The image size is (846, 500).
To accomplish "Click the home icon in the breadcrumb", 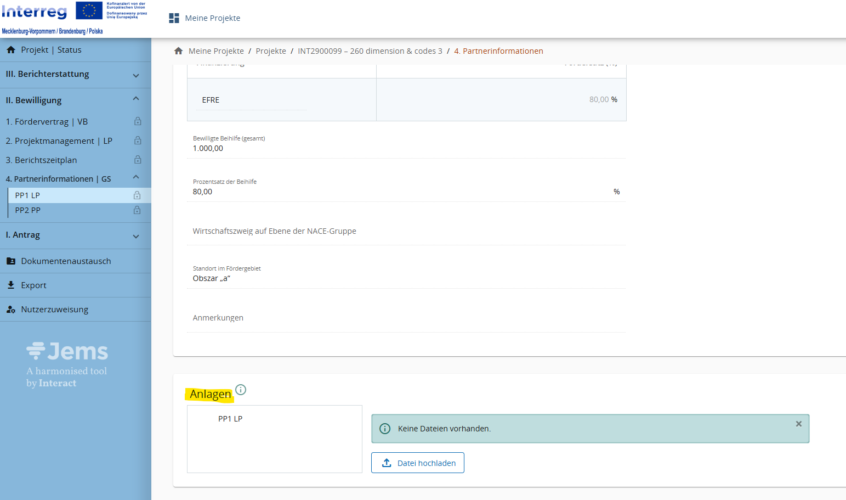I will [x=178, y=51].
